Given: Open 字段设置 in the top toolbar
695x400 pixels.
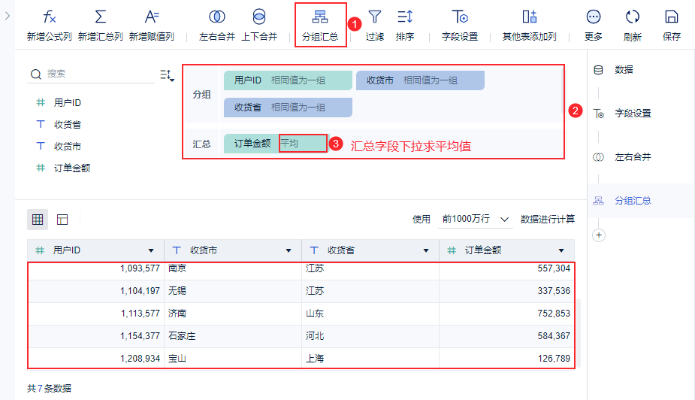Looking at the screenshot, I should pos(460,26).
